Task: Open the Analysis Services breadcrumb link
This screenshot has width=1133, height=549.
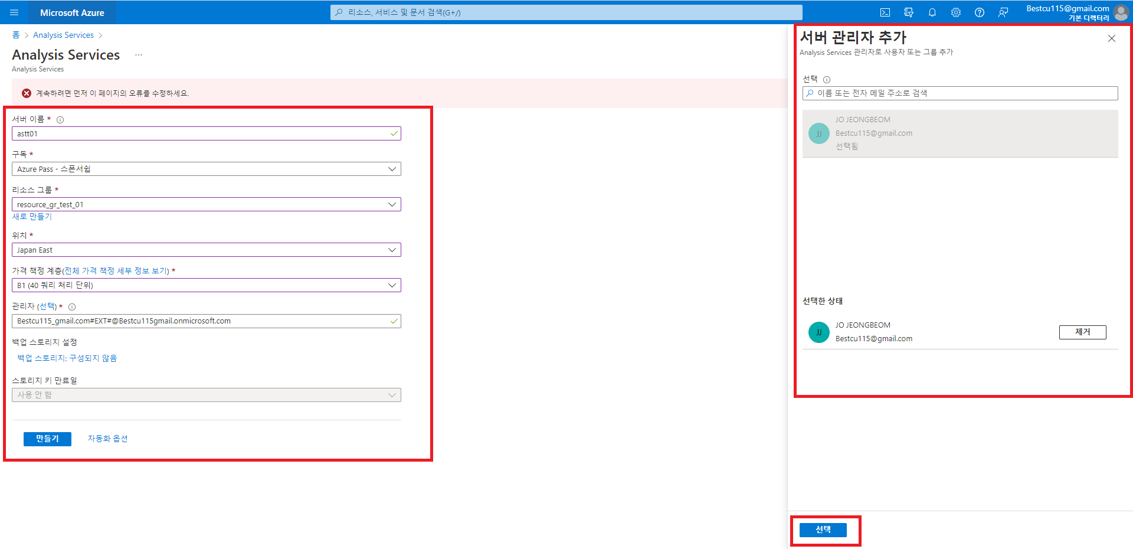Action: (63, 35)
